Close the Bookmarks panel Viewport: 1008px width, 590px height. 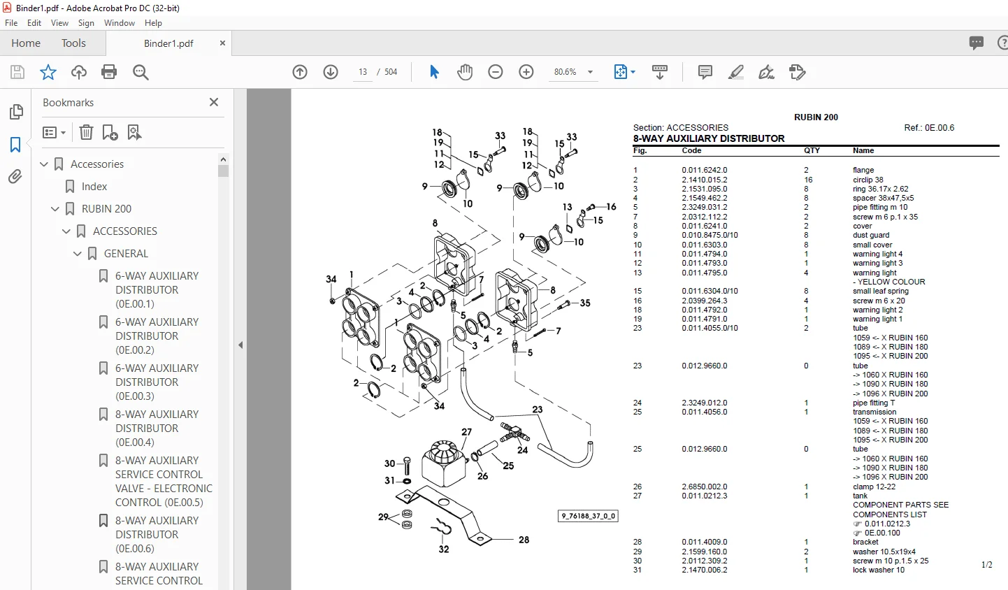point(214,102)
